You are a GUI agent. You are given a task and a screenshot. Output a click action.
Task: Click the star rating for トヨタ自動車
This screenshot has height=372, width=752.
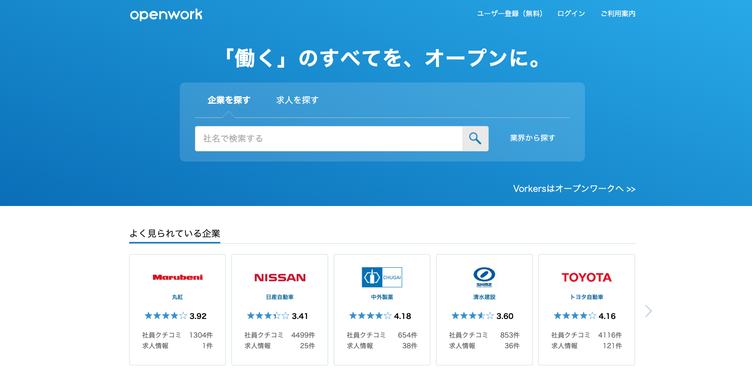[575, 316]
